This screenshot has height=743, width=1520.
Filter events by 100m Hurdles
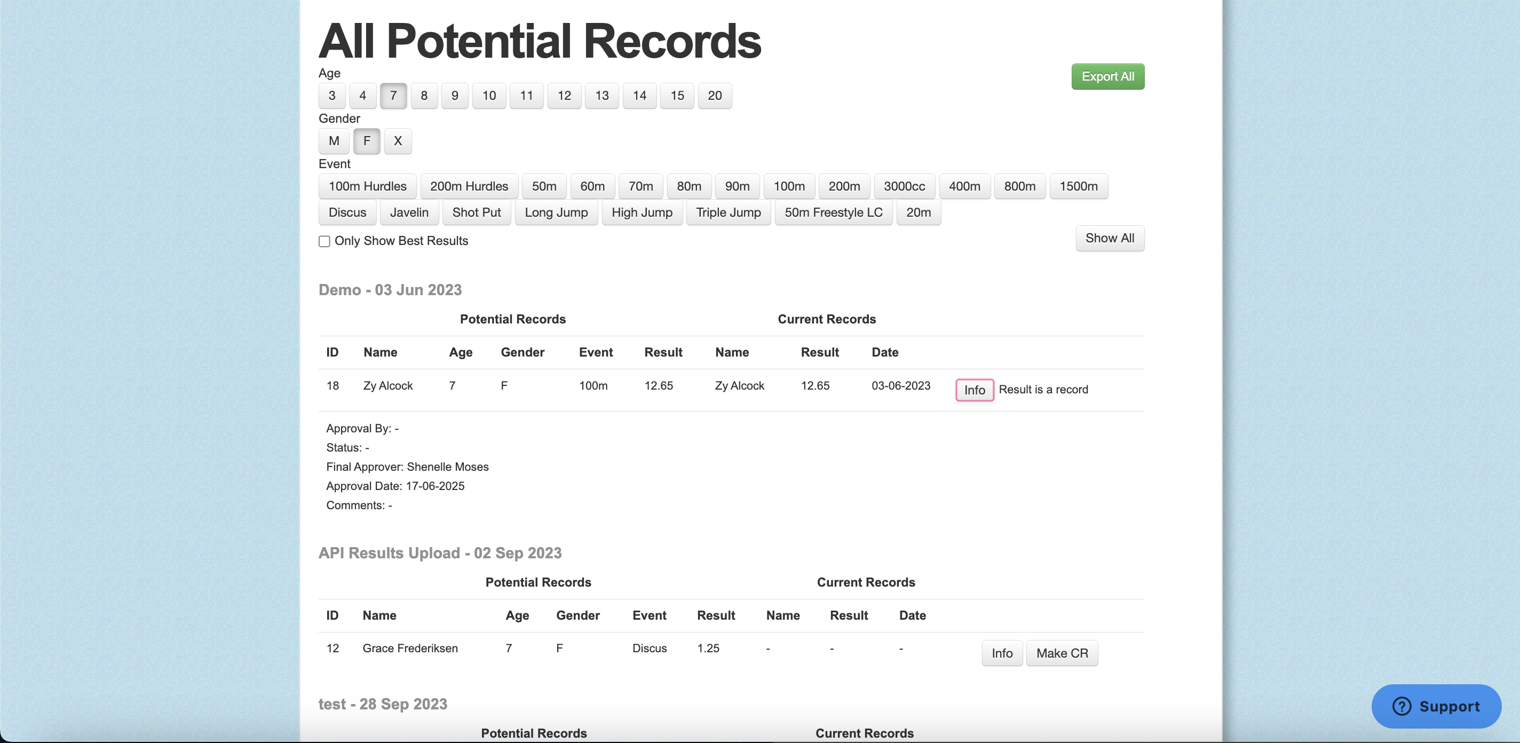(368, 186)
